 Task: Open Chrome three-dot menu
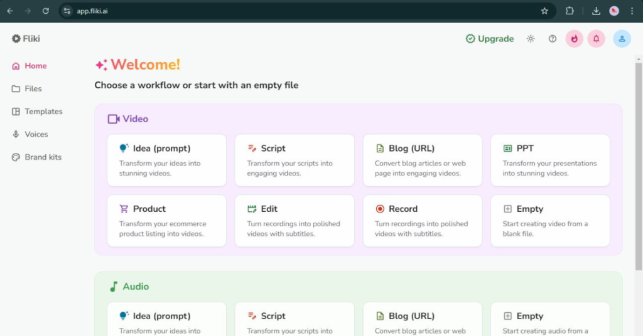click(632, 11)
